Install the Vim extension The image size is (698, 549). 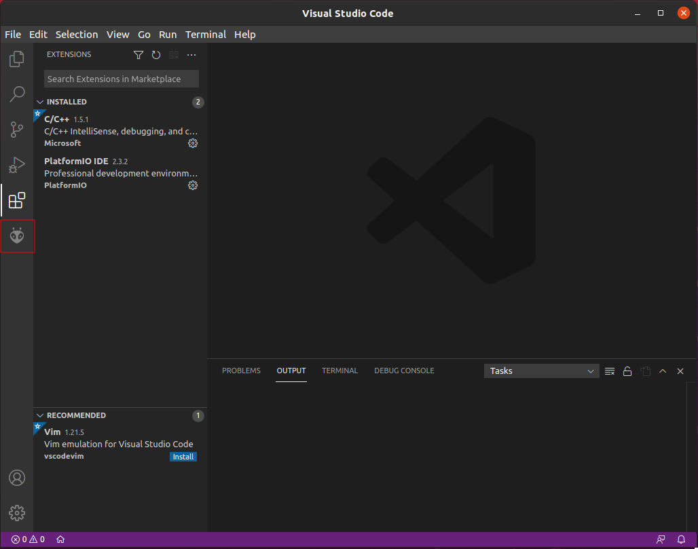pos(183,457)
